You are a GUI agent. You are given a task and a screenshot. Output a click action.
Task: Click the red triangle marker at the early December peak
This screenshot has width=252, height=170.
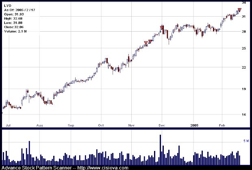pyautogui.click(x=162, y=28)
